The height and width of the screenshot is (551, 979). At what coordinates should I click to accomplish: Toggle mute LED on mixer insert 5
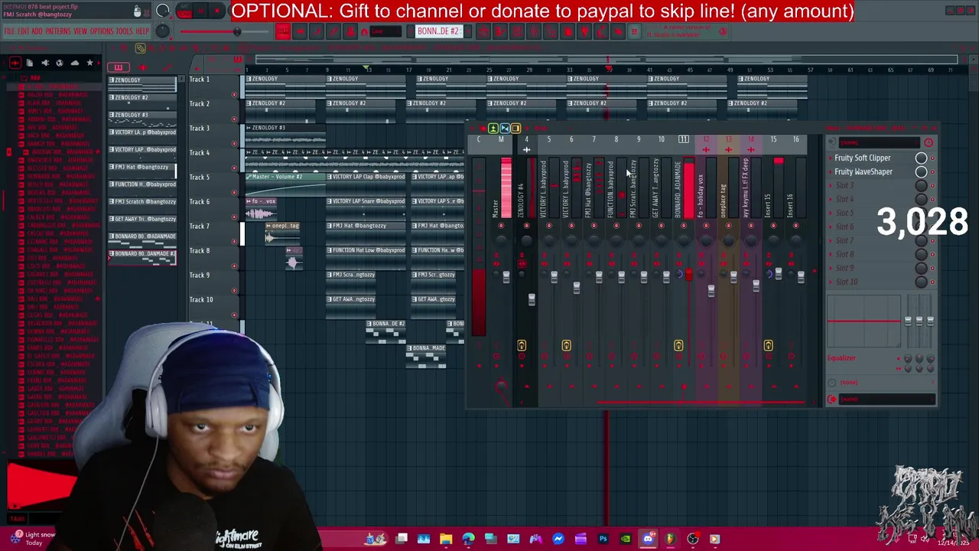548,227
